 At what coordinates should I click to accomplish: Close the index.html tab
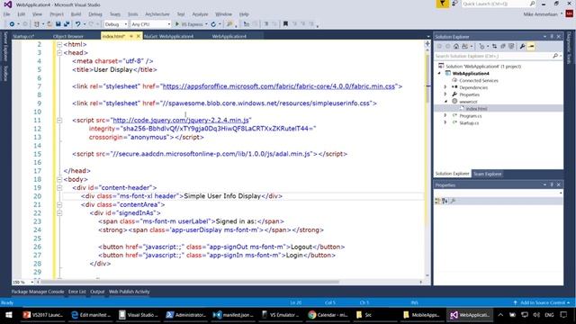139,36
